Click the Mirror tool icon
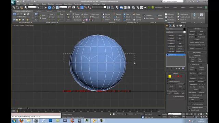Screen dimensions: 219x123 pos(108,8)
